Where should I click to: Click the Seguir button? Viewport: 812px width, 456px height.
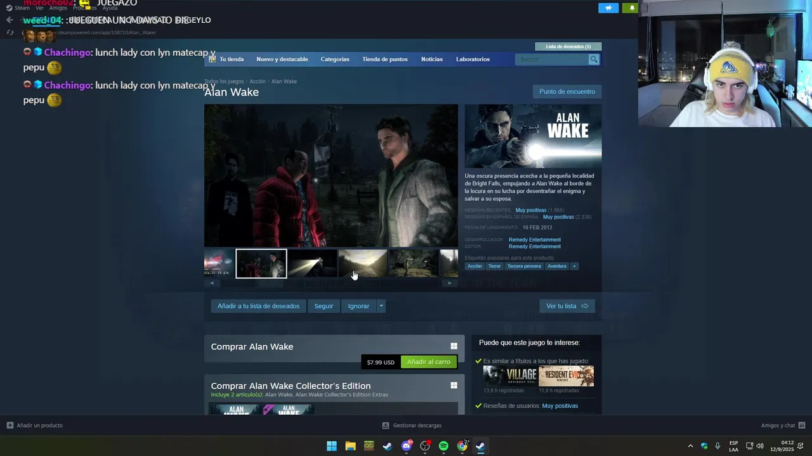[x=324, y=306]
